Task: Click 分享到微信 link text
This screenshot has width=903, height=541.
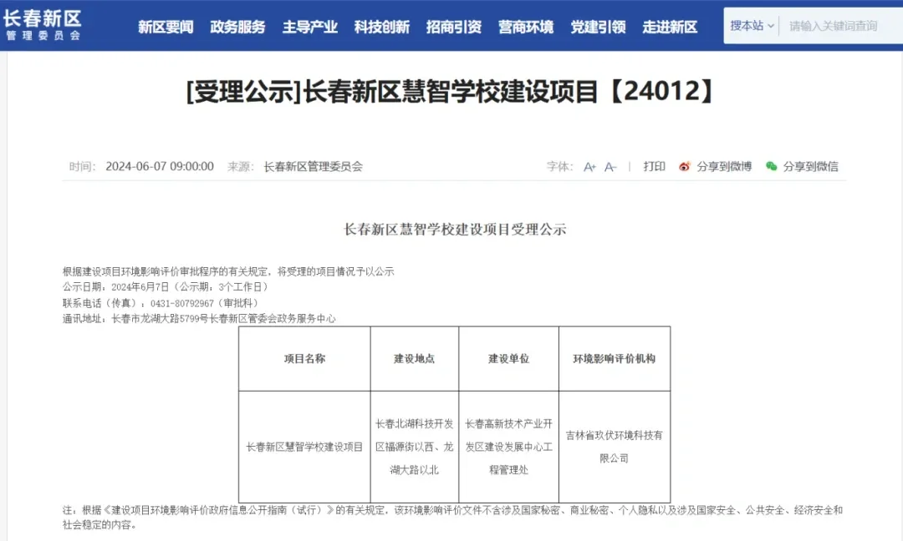Action: [x=810, y=167]
